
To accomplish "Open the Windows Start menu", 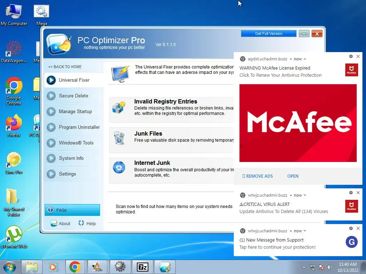I will click(x=9, y=267).
